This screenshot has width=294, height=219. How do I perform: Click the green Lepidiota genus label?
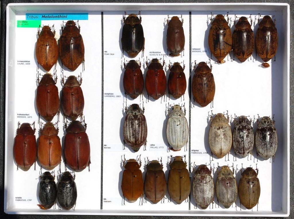coord(29,23)
